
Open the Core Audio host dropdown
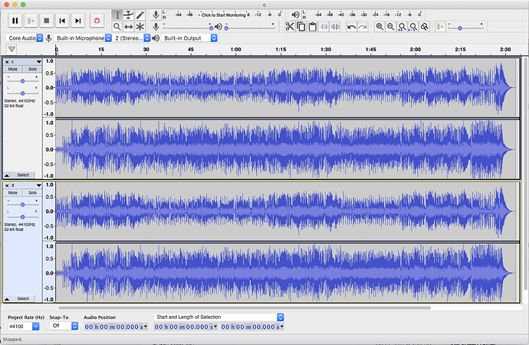(x=25, y=38)
